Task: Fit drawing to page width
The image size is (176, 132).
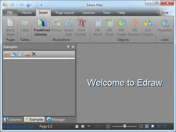Action: pyautogui.click(x=147, y=126)
